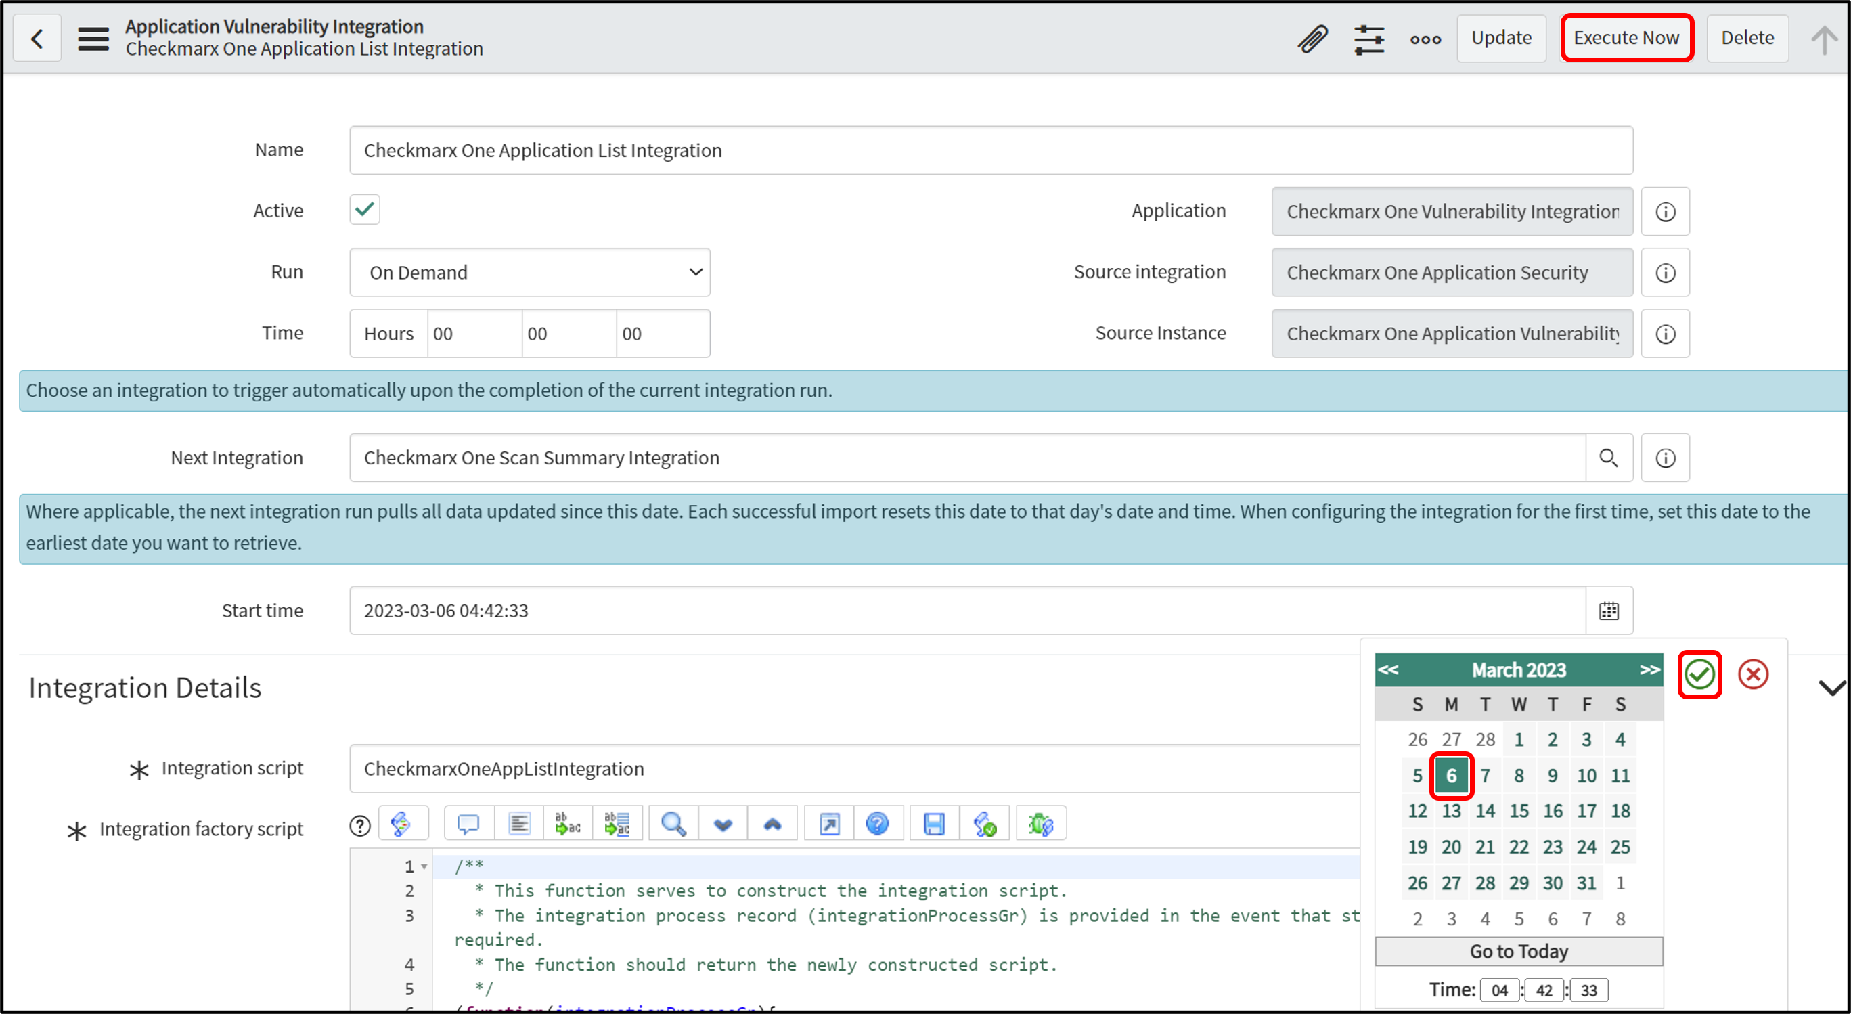Click the Integration script input field
The width and height of the screenshot is (1851, 1014).
click(854, 768)
